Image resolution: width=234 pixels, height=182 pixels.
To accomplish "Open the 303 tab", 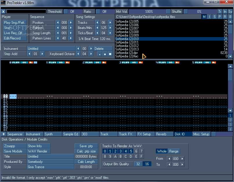I will 90,134.
